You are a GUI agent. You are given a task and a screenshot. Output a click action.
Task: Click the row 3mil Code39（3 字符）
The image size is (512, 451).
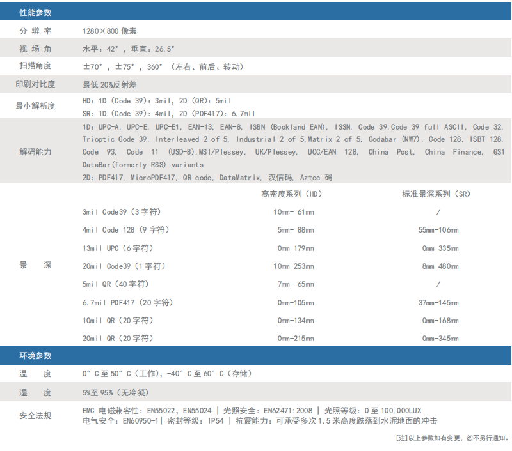(x=122, y=212)
